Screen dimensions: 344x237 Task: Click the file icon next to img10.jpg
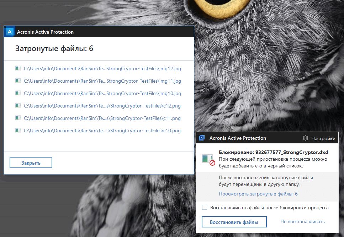(x=18, y=93)
